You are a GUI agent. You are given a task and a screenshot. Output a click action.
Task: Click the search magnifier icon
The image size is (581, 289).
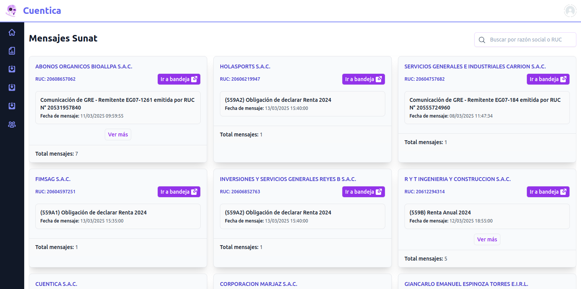tap(482, 40)
